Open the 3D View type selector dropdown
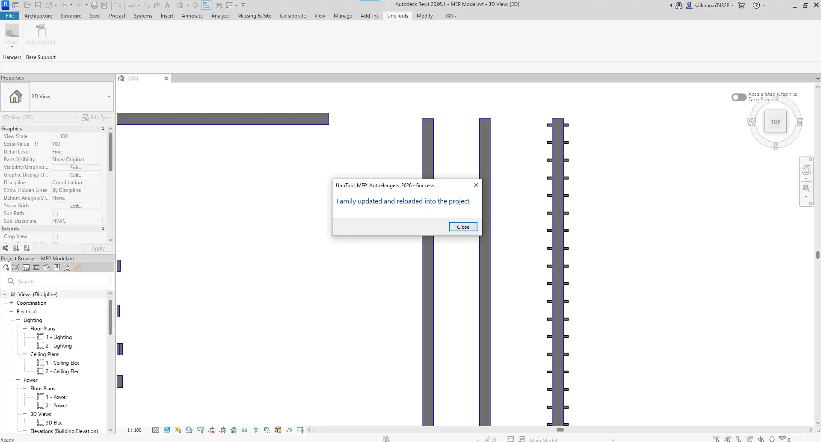This screenshot has height=442, width=821. tap(109, 97)
